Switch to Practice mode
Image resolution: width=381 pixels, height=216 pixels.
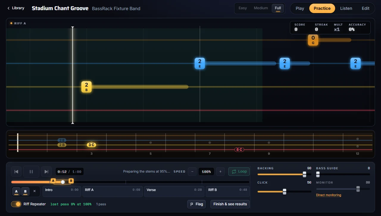[x=322, y=8]
